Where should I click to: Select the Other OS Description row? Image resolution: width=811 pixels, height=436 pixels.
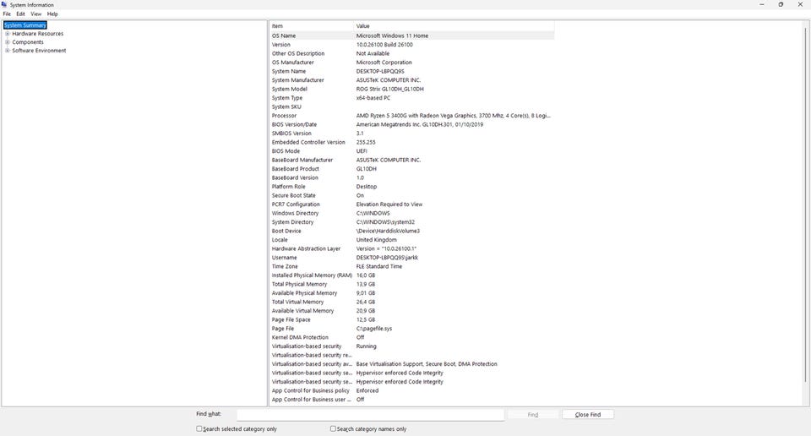coord(411,53)
